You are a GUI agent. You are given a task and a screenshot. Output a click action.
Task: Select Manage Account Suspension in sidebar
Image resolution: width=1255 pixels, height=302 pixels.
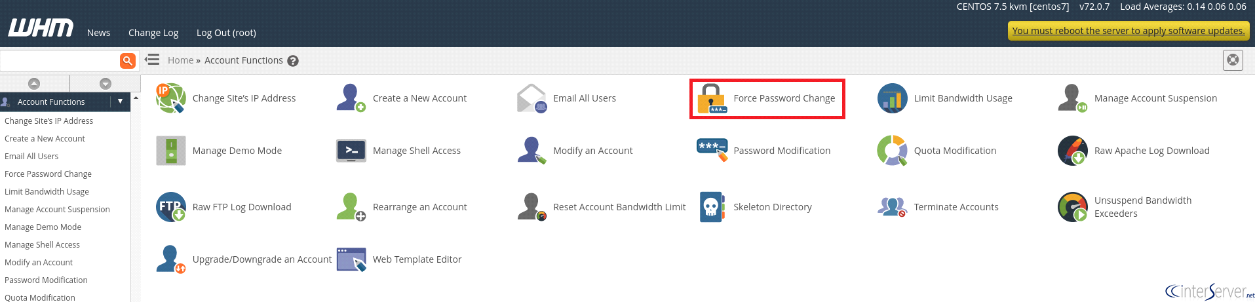click(x=57, y=209)
